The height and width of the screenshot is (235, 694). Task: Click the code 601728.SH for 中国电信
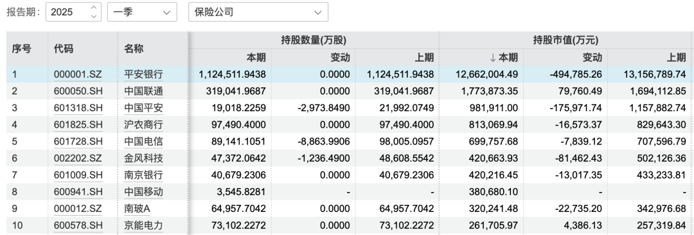click(x=78, y=142)
